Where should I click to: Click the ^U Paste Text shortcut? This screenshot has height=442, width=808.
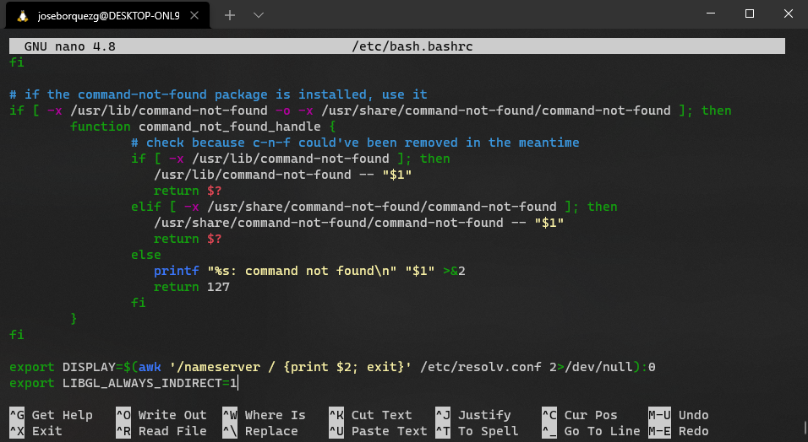click(x=379, y=431)
